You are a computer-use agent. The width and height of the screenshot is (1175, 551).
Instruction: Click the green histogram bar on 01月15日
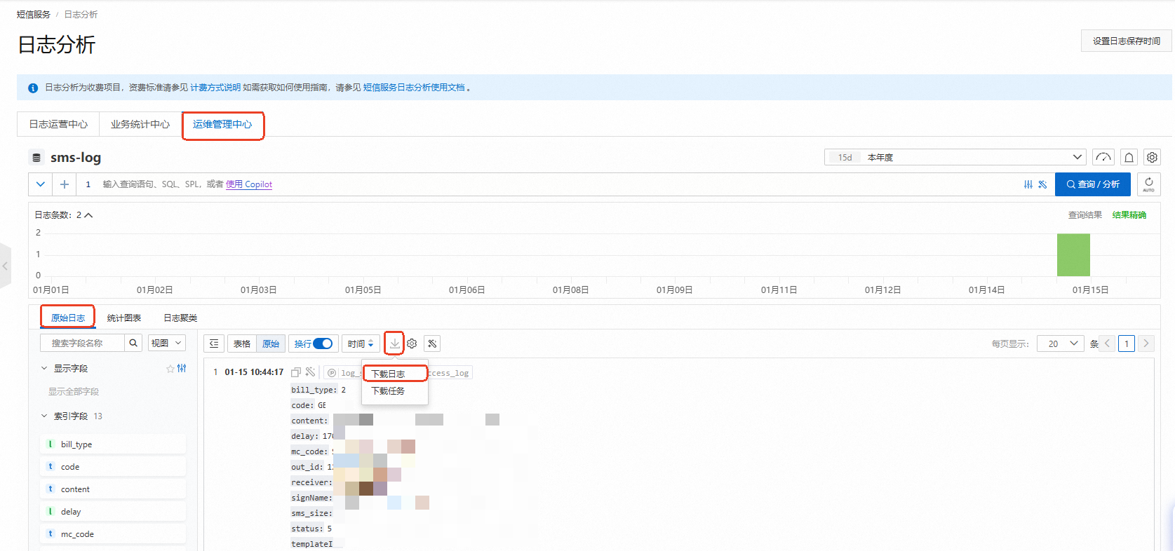(1073, 254)
